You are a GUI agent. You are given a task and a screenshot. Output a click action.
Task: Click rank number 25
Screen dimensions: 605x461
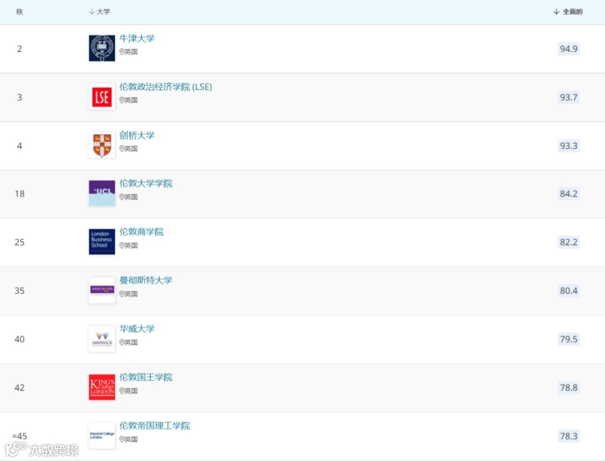(20, 243)
